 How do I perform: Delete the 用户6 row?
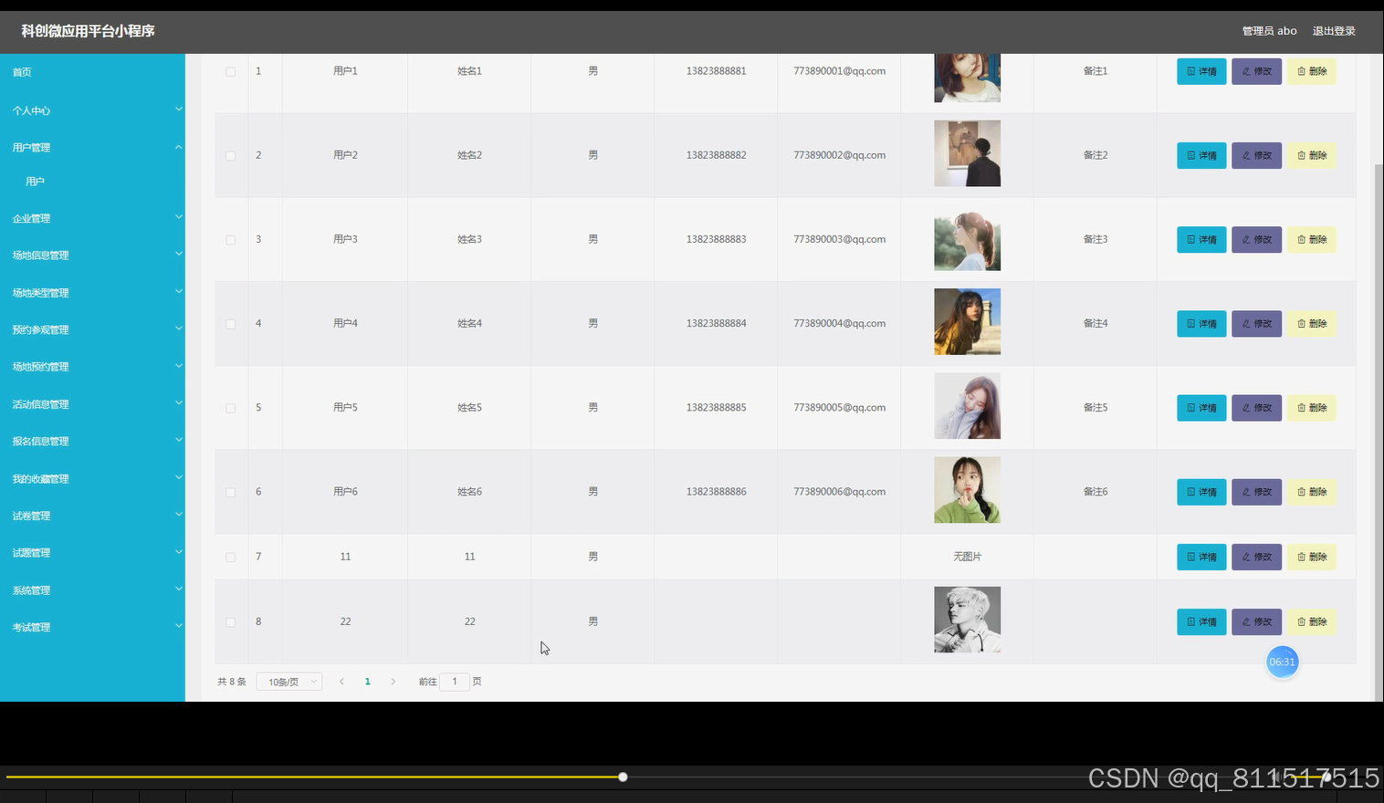[1311, 492]
